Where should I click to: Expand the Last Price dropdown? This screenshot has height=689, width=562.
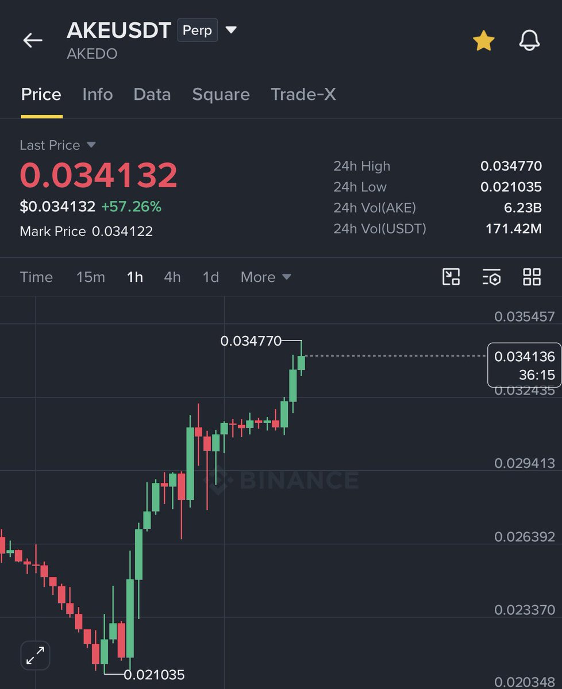click(x=57, y=145)
